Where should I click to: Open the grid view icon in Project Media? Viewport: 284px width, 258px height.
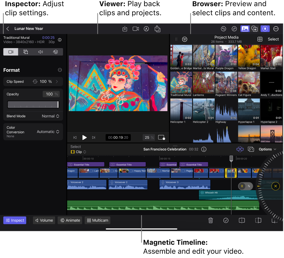(260, 39)
